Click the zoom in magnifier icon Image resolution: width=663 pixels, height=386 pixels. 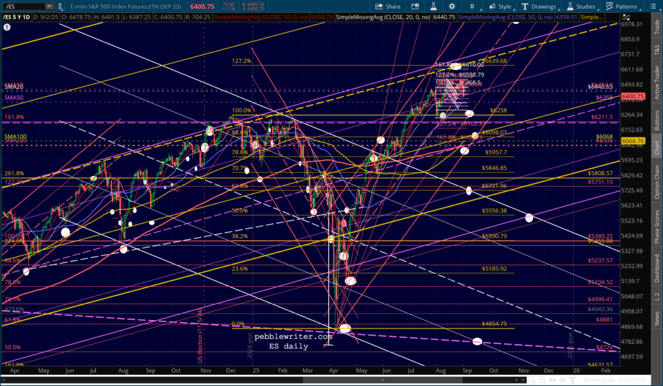542,380
